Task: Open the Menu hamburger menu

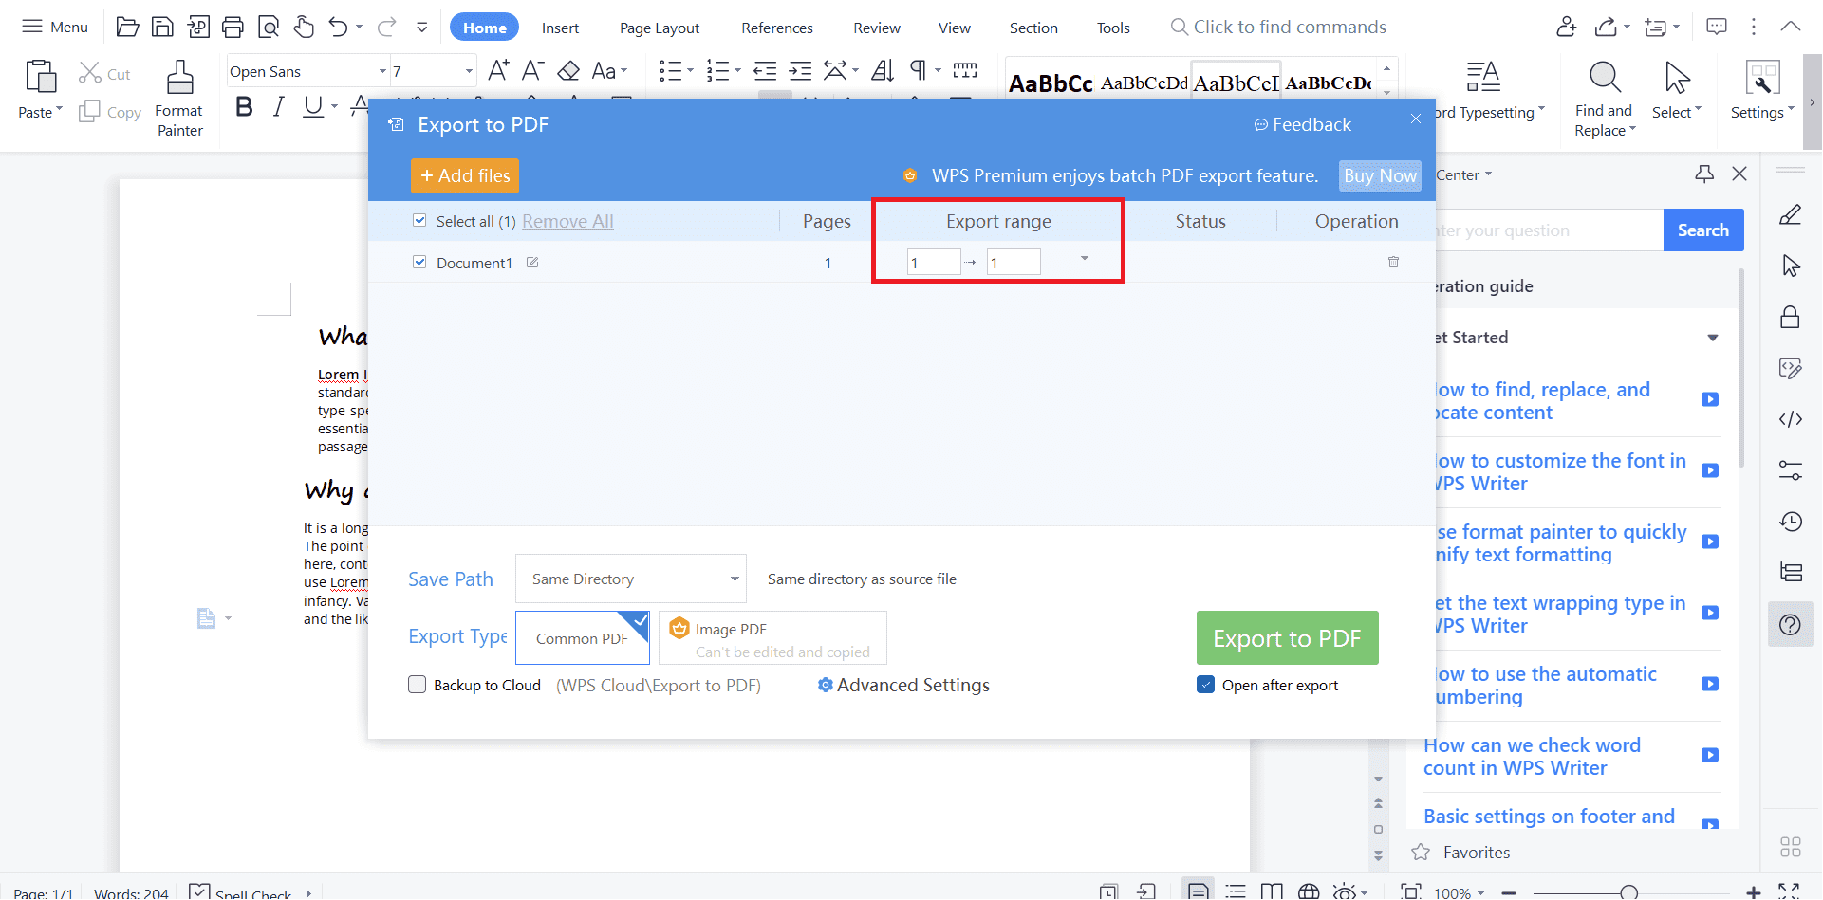Action: 55,27
